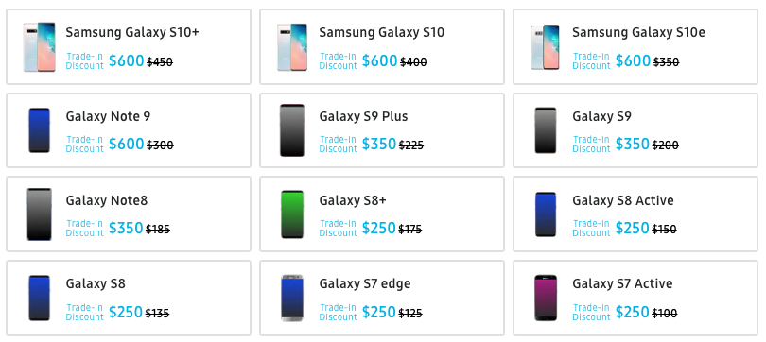Select the green Galaxy S8+ phone icon
The image size is (766, 342).
292,214
